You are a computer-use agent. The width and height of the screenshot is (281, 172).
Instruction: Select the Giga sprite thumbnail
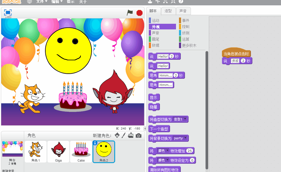coord(58,152)
